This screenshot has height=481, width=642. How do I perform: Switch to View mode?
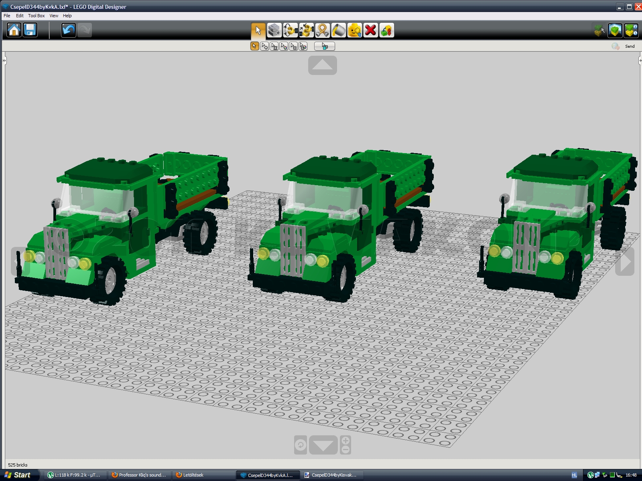615,30
